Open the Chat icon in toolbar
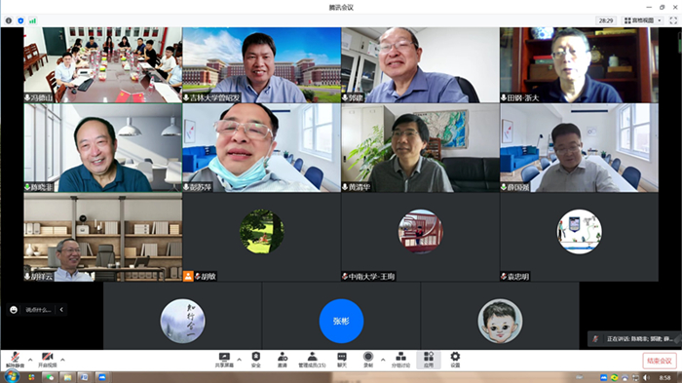The height and width of the screenshot is (383, 682). click(342, 360)
